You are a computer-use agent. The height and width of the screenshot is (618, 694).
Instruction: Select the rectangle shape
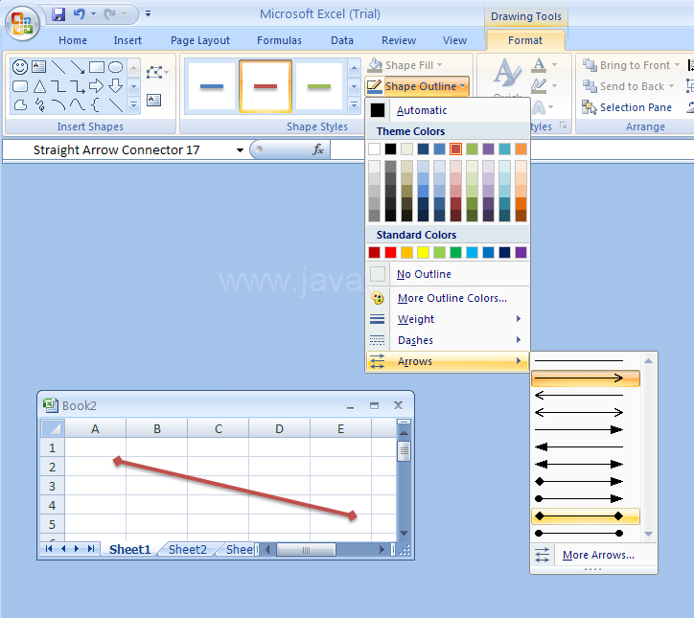click(x=97, y=67)
